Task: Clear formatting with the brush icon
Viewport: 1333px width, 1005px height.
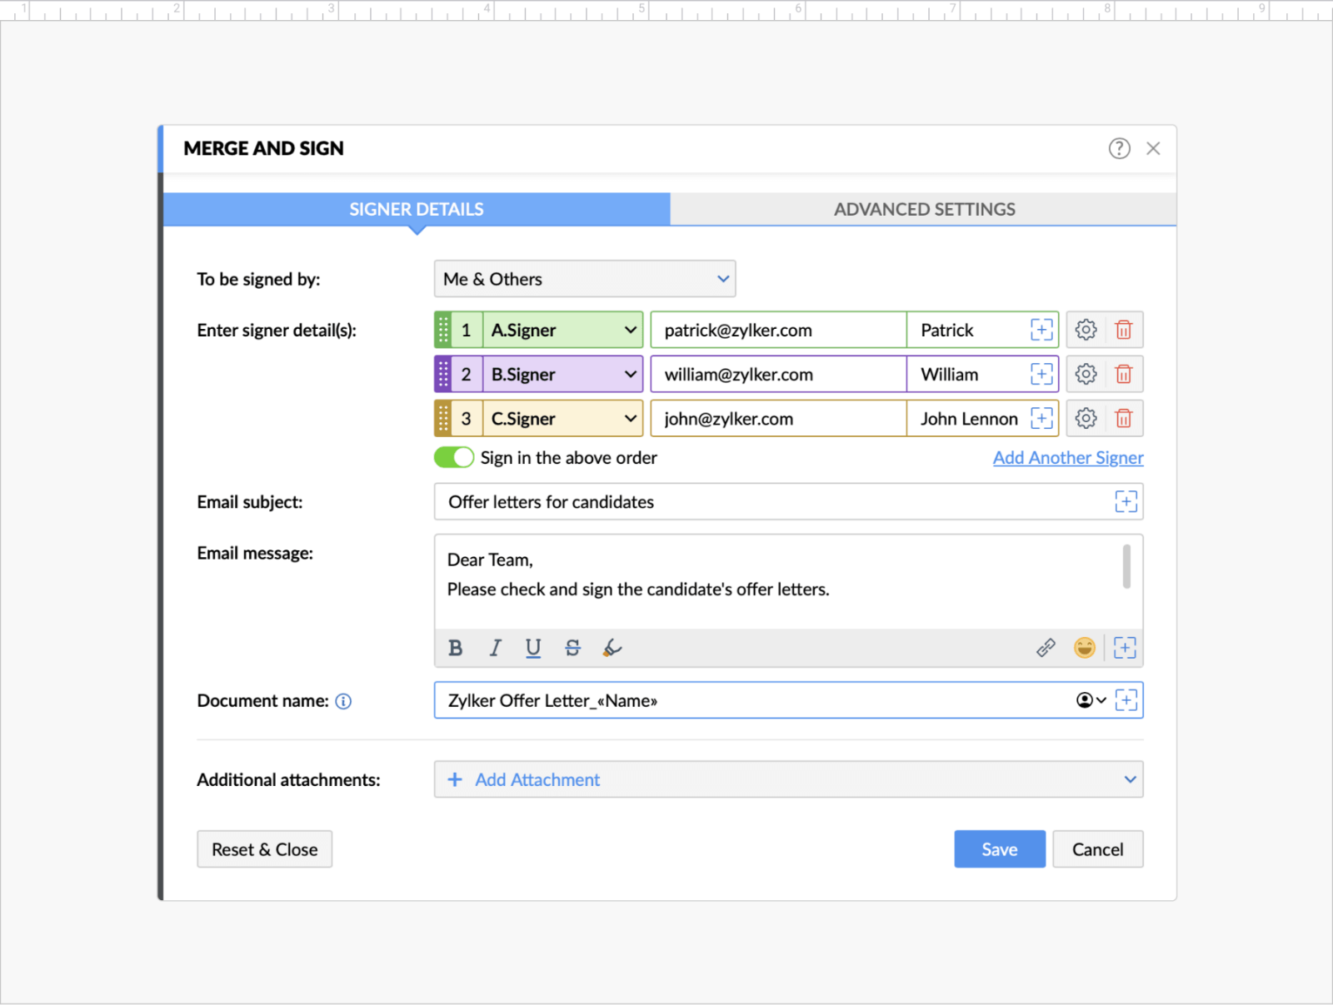Action: tap(612, 648)
